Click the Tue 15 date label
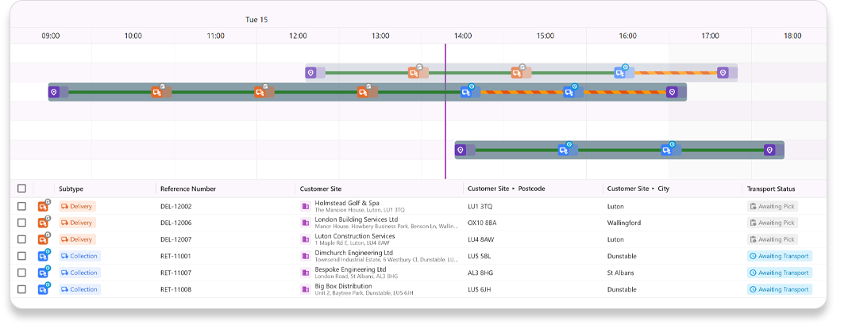852x332 pixels. click(256, 19)
